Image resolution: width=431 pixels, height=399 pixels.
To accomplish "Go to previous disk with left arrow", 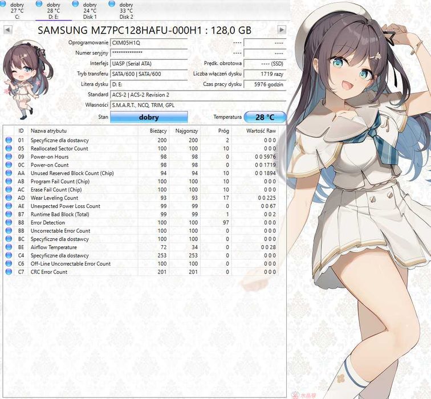I will point(8,30).
